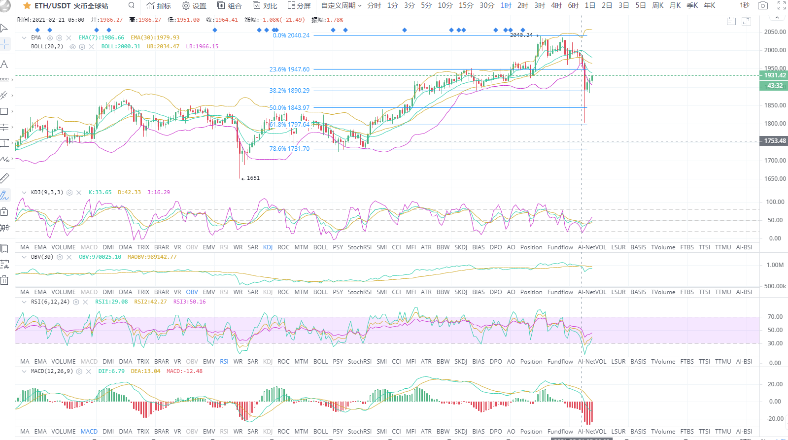Click the panel layout icon above price axis
This screenshot has height=440, width=788.
click(x=731, y=21)
